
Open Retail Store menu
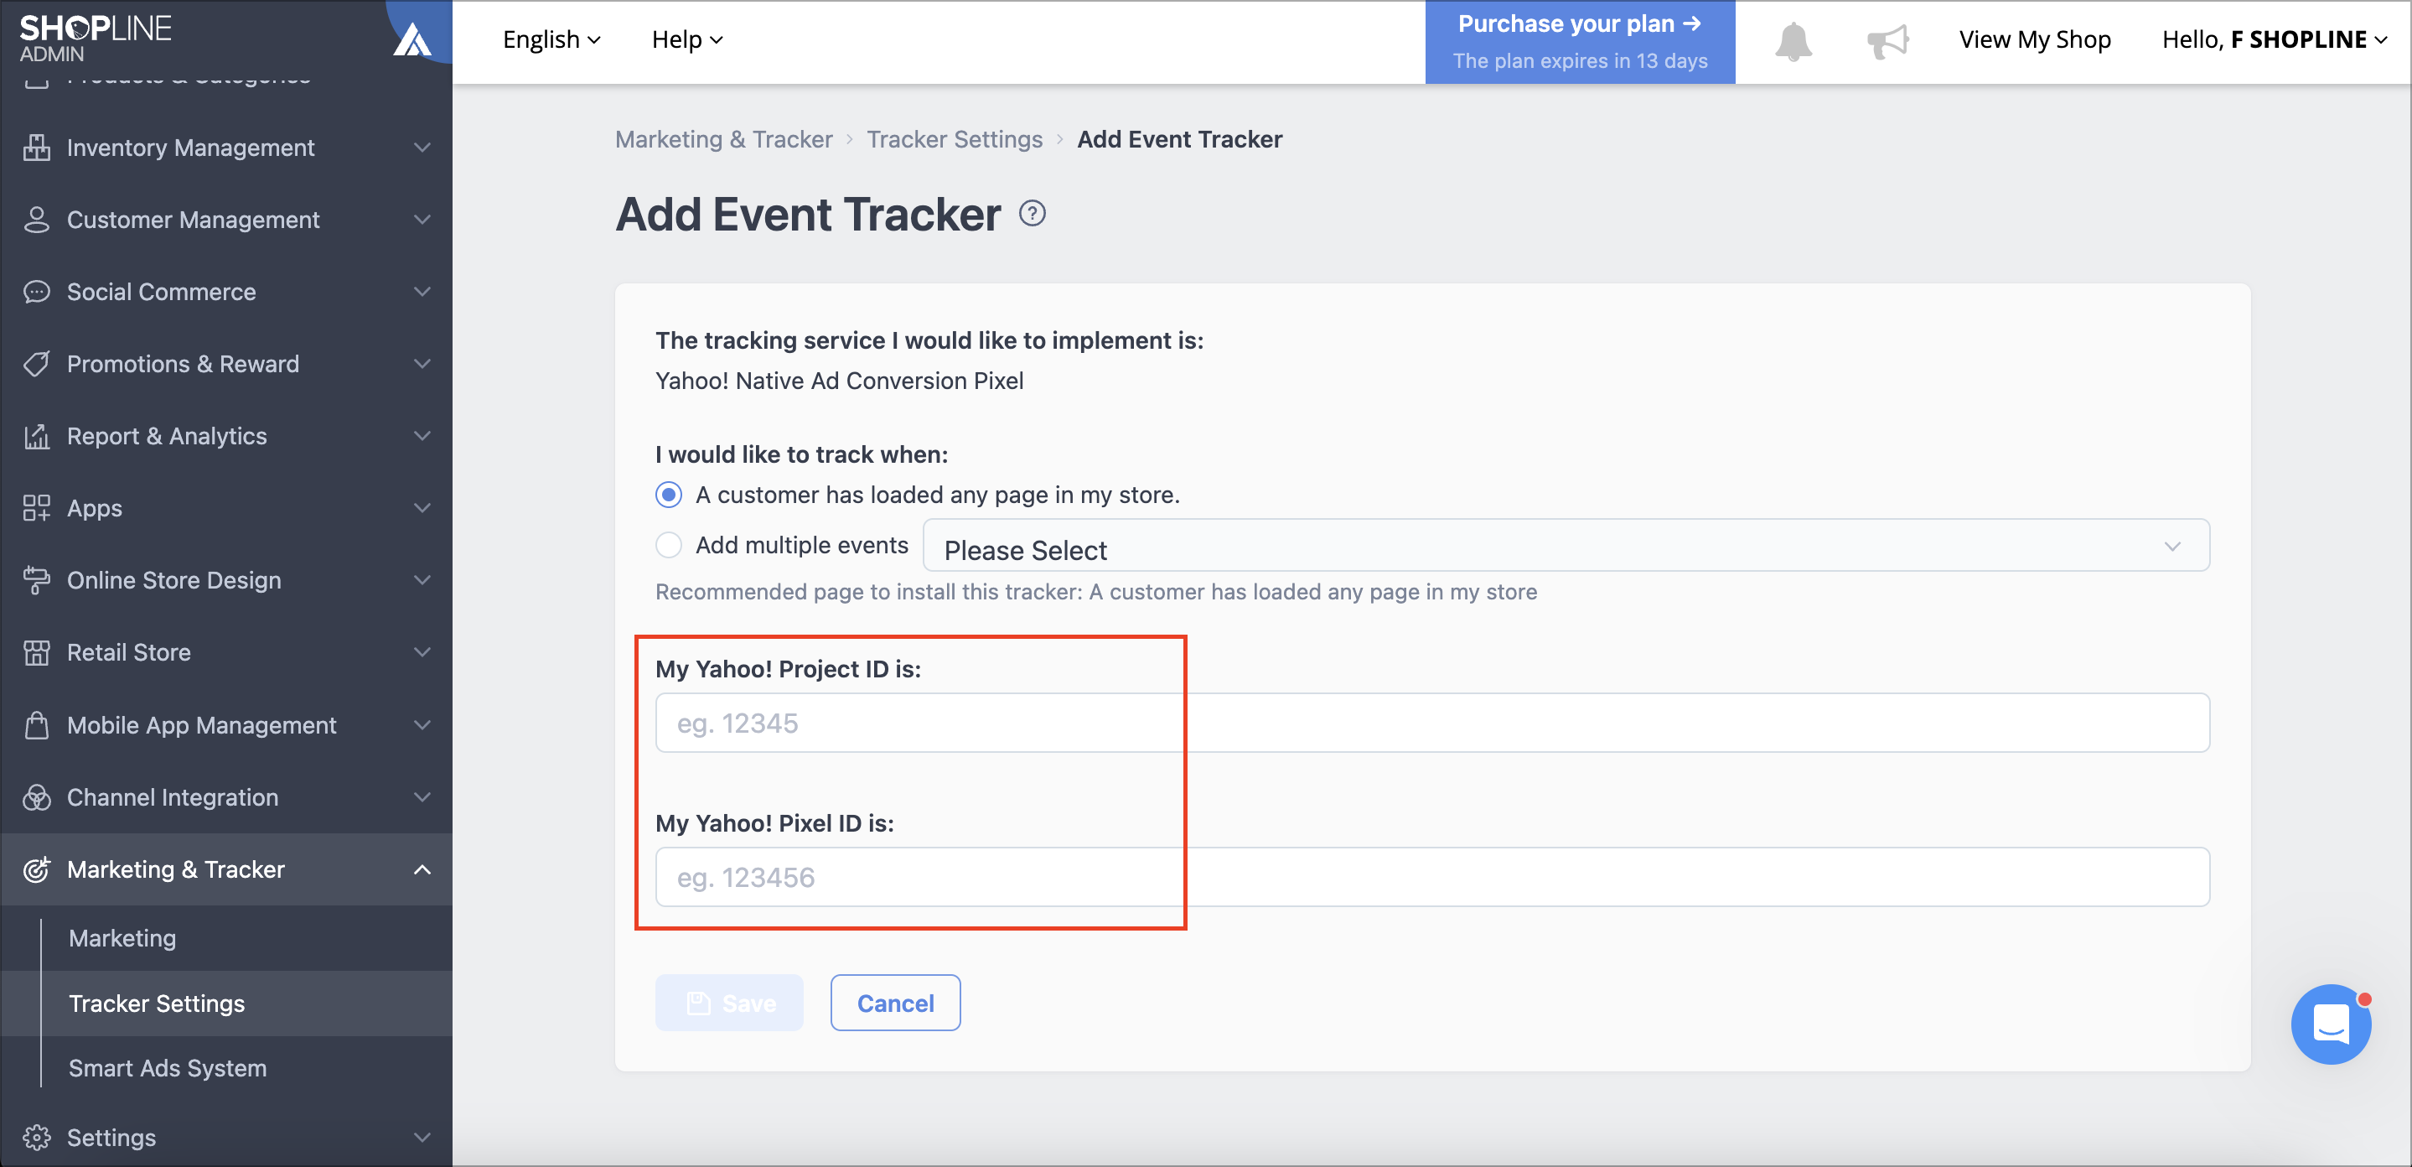(225, 652)
